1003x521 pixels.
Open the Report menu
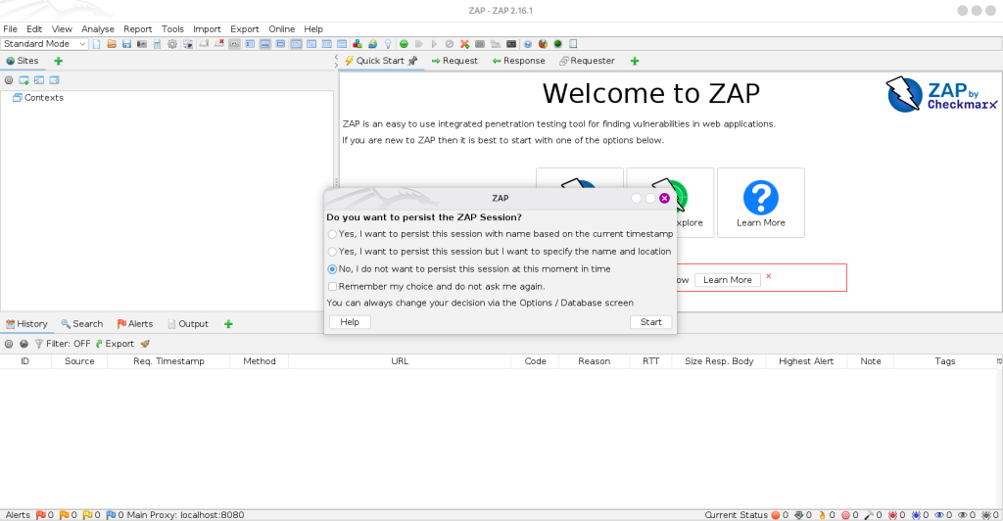click(x=137, y=28)
